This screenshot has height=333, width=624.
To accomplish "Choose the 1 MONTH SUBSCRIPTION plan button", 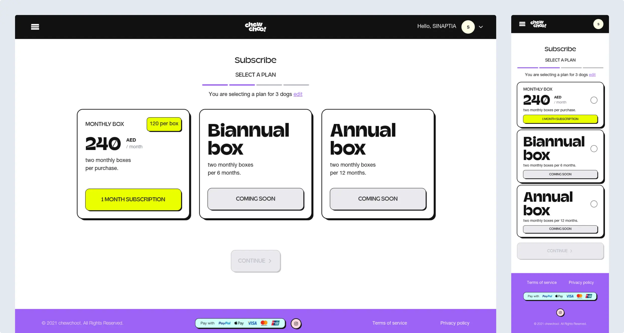I will [133, 199].
